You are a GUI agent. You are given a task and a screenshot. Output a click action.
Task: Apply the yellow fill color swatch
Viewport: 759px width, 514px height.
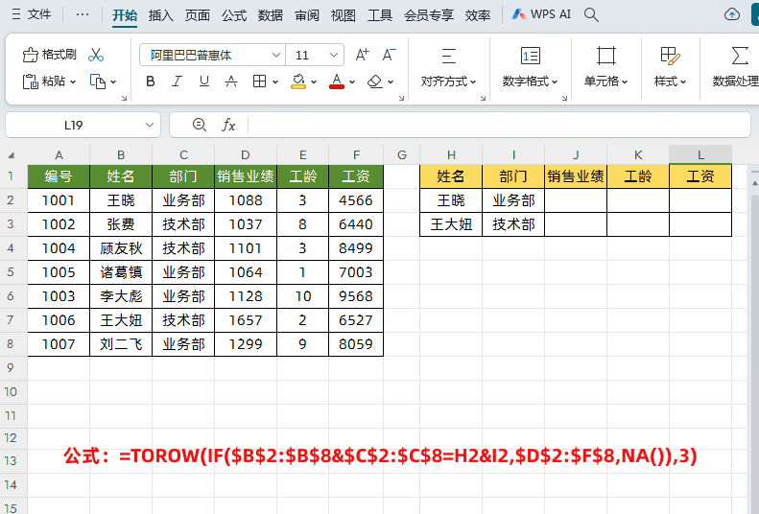pos(298,82)
